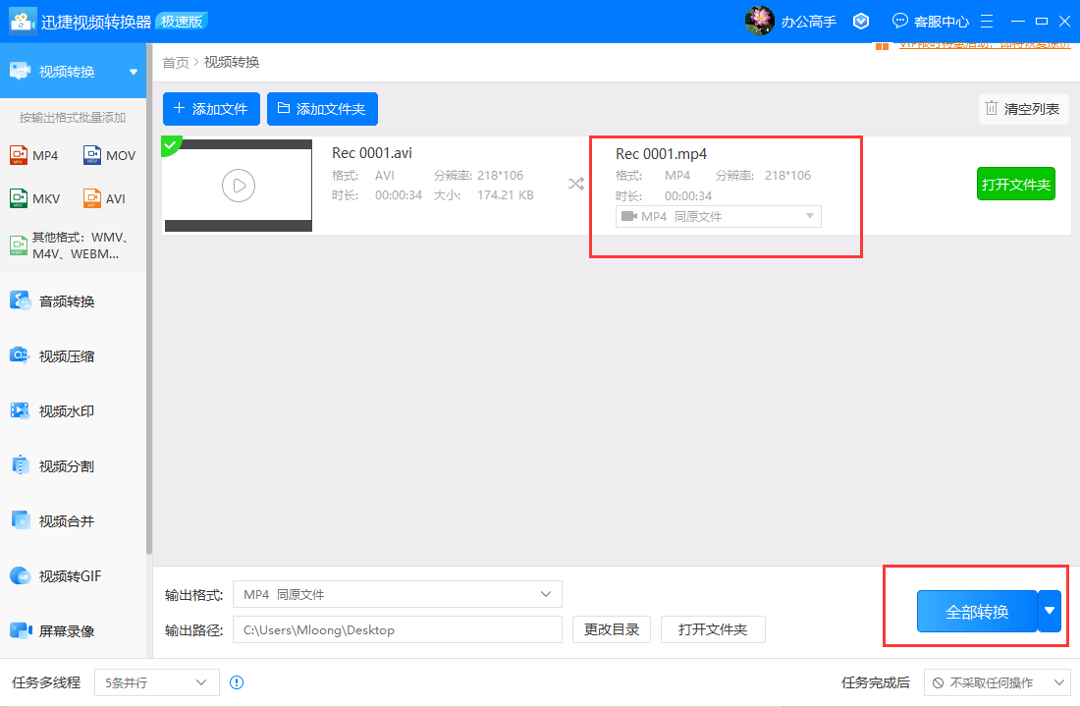
Task: Switch to 视频压缩 in the sidebar
Action: pos(67,356)
